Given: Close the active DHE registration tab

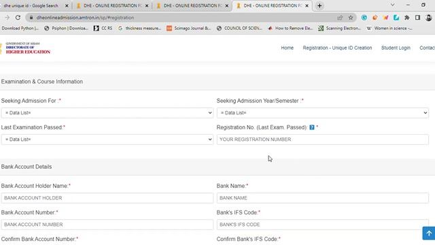Looking at the screenshot, I should coord(307,5).
